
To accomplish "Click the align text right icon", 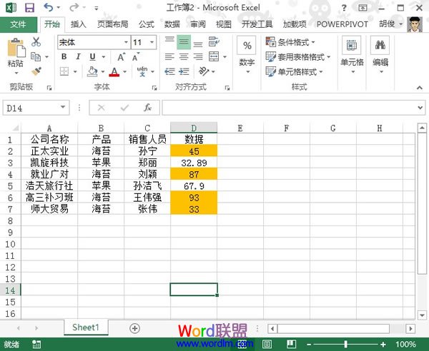I will (198, 57).
